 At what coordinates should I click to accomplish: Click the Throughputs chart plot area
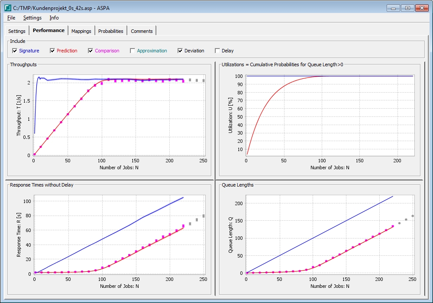click(x=120, y=115)
